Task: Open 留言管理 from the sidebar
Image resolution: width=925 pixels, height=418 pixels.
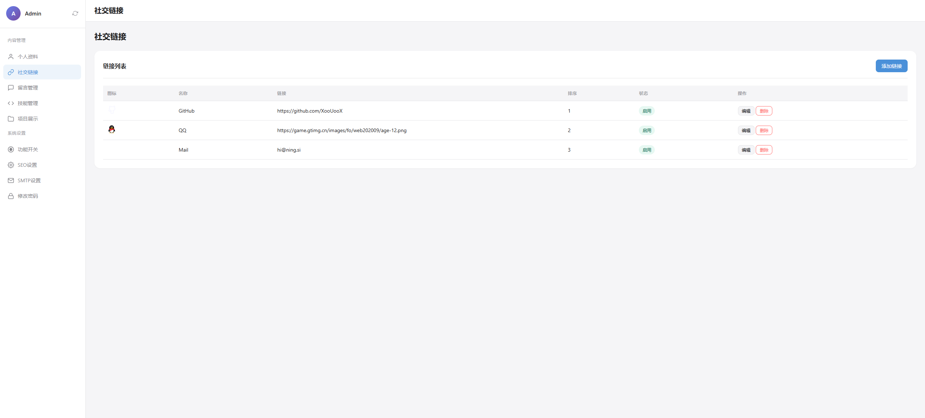Action: tap(27, 88)
